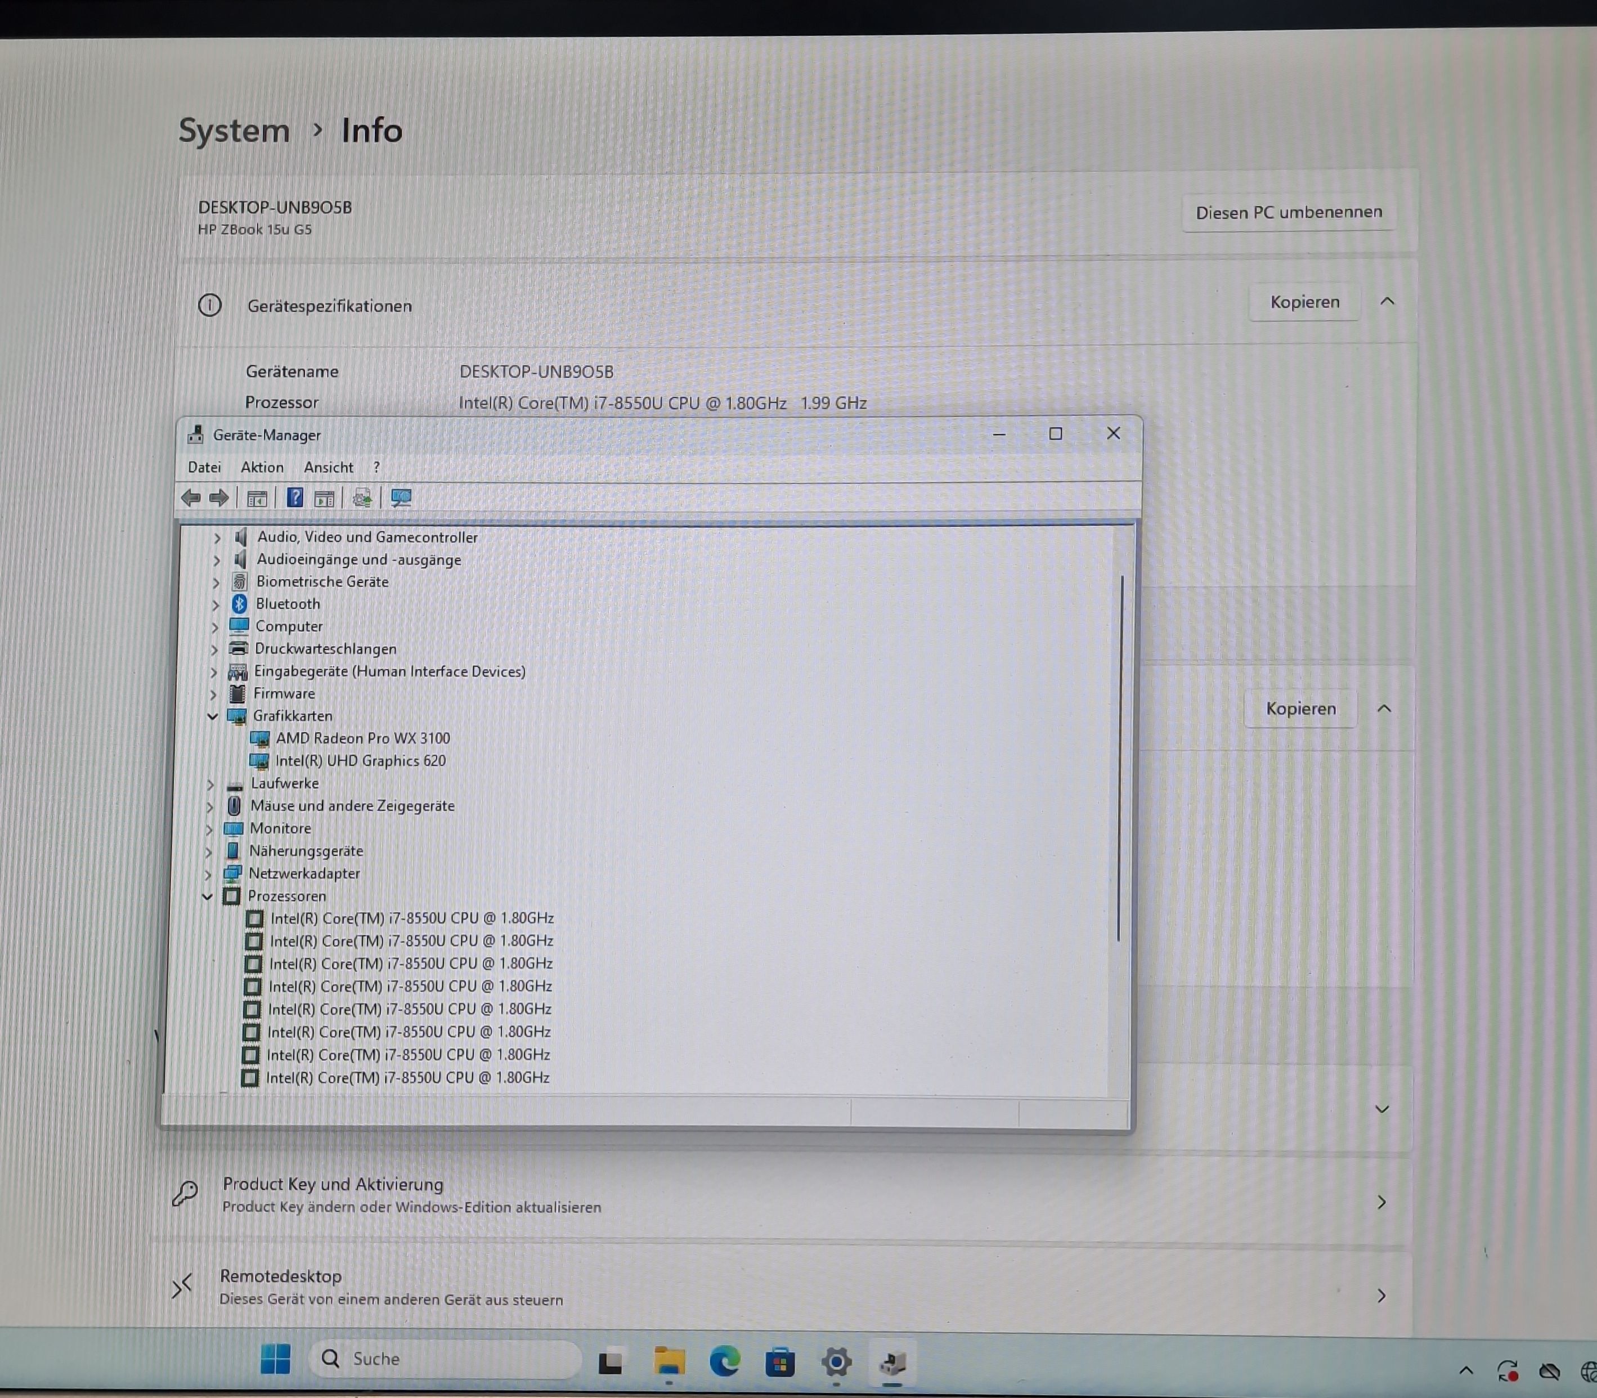Click the Geräte-Manager taskbar icon
Screen dimensions: 1597x1398
pos(892,1364)
